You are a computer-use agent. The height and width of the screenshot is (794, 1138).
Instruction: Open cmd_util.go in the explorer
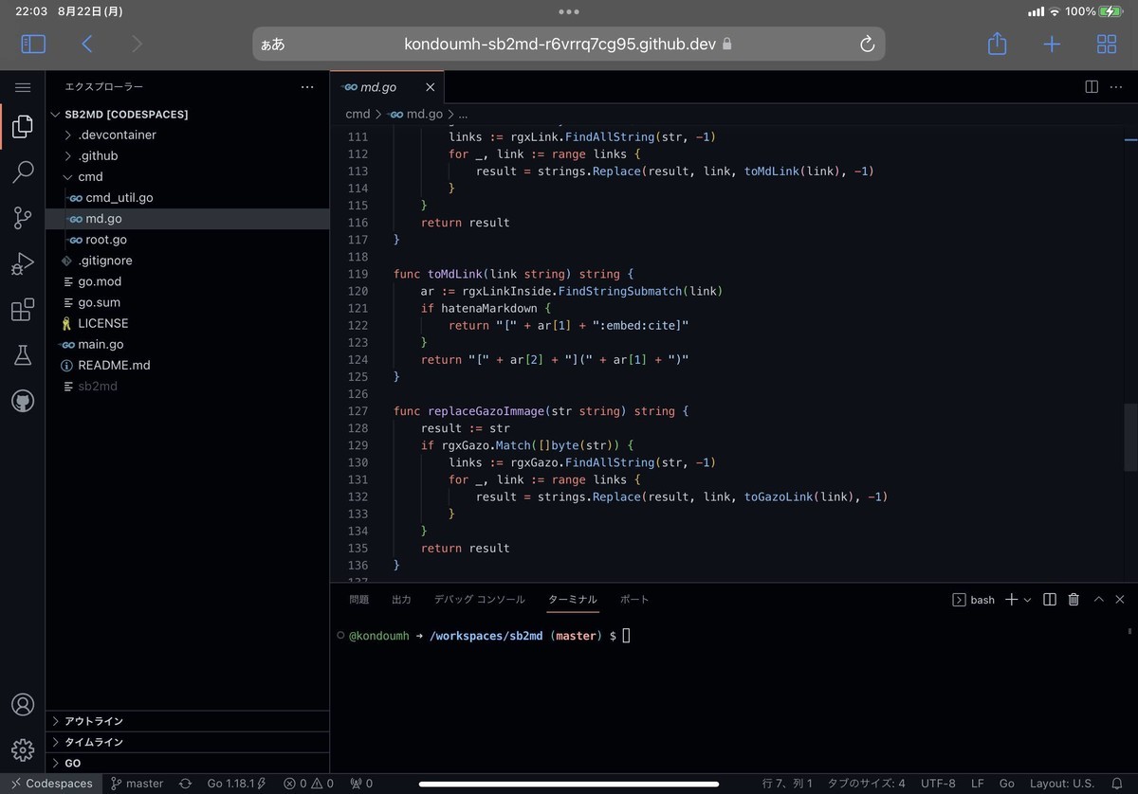click(x=188, y=197)
